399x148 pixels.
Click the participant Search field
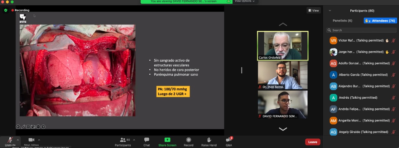[x=362, y=30]
